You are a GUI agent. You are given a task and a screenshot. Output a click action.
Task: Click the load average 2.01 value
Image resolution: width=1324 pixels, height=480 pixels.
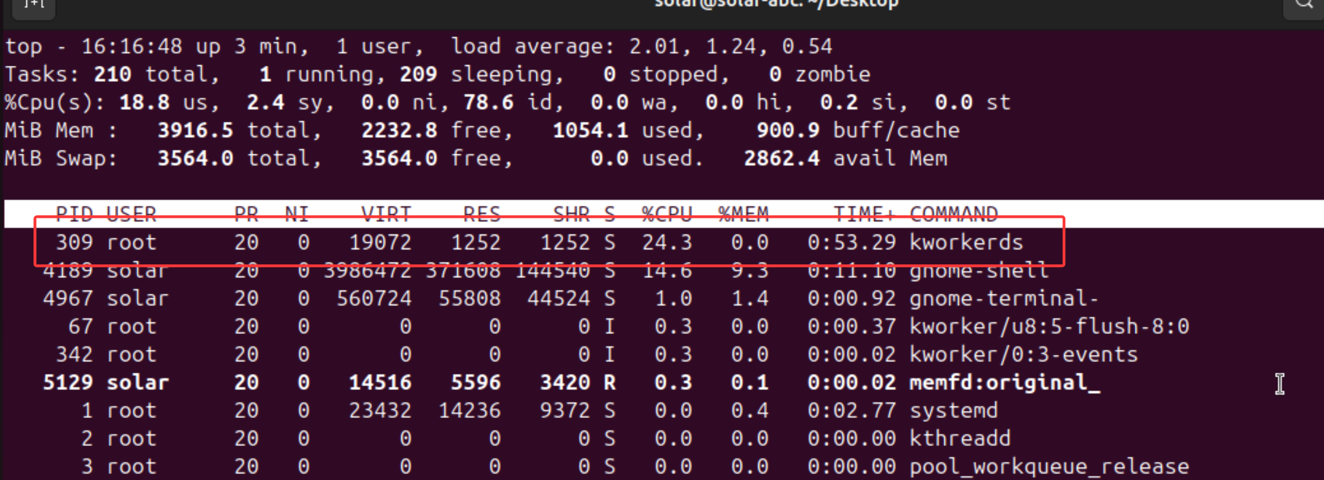click(654, 46)
